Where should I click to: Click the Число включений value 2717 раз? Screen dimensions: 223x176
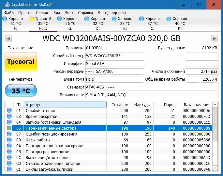click(x=202, y=72)
